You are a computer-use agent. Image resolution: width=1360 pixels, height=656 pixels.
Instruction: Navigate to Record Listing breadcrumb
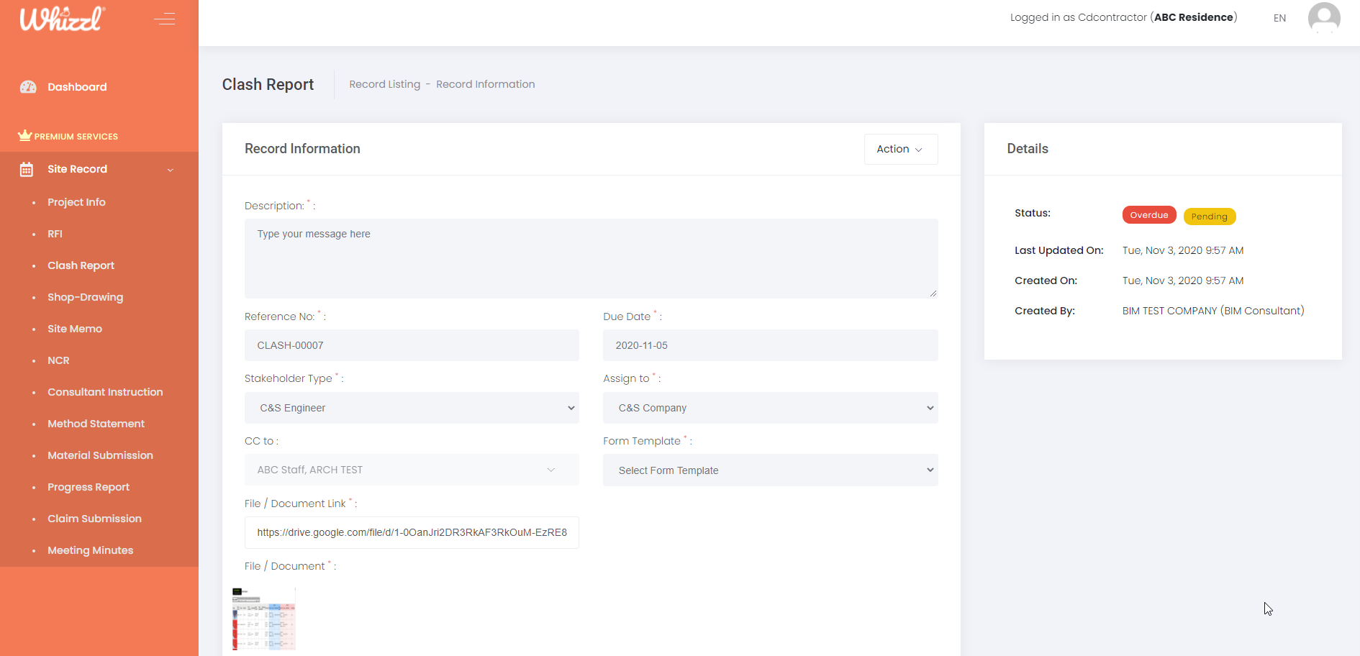coord(384,84)
